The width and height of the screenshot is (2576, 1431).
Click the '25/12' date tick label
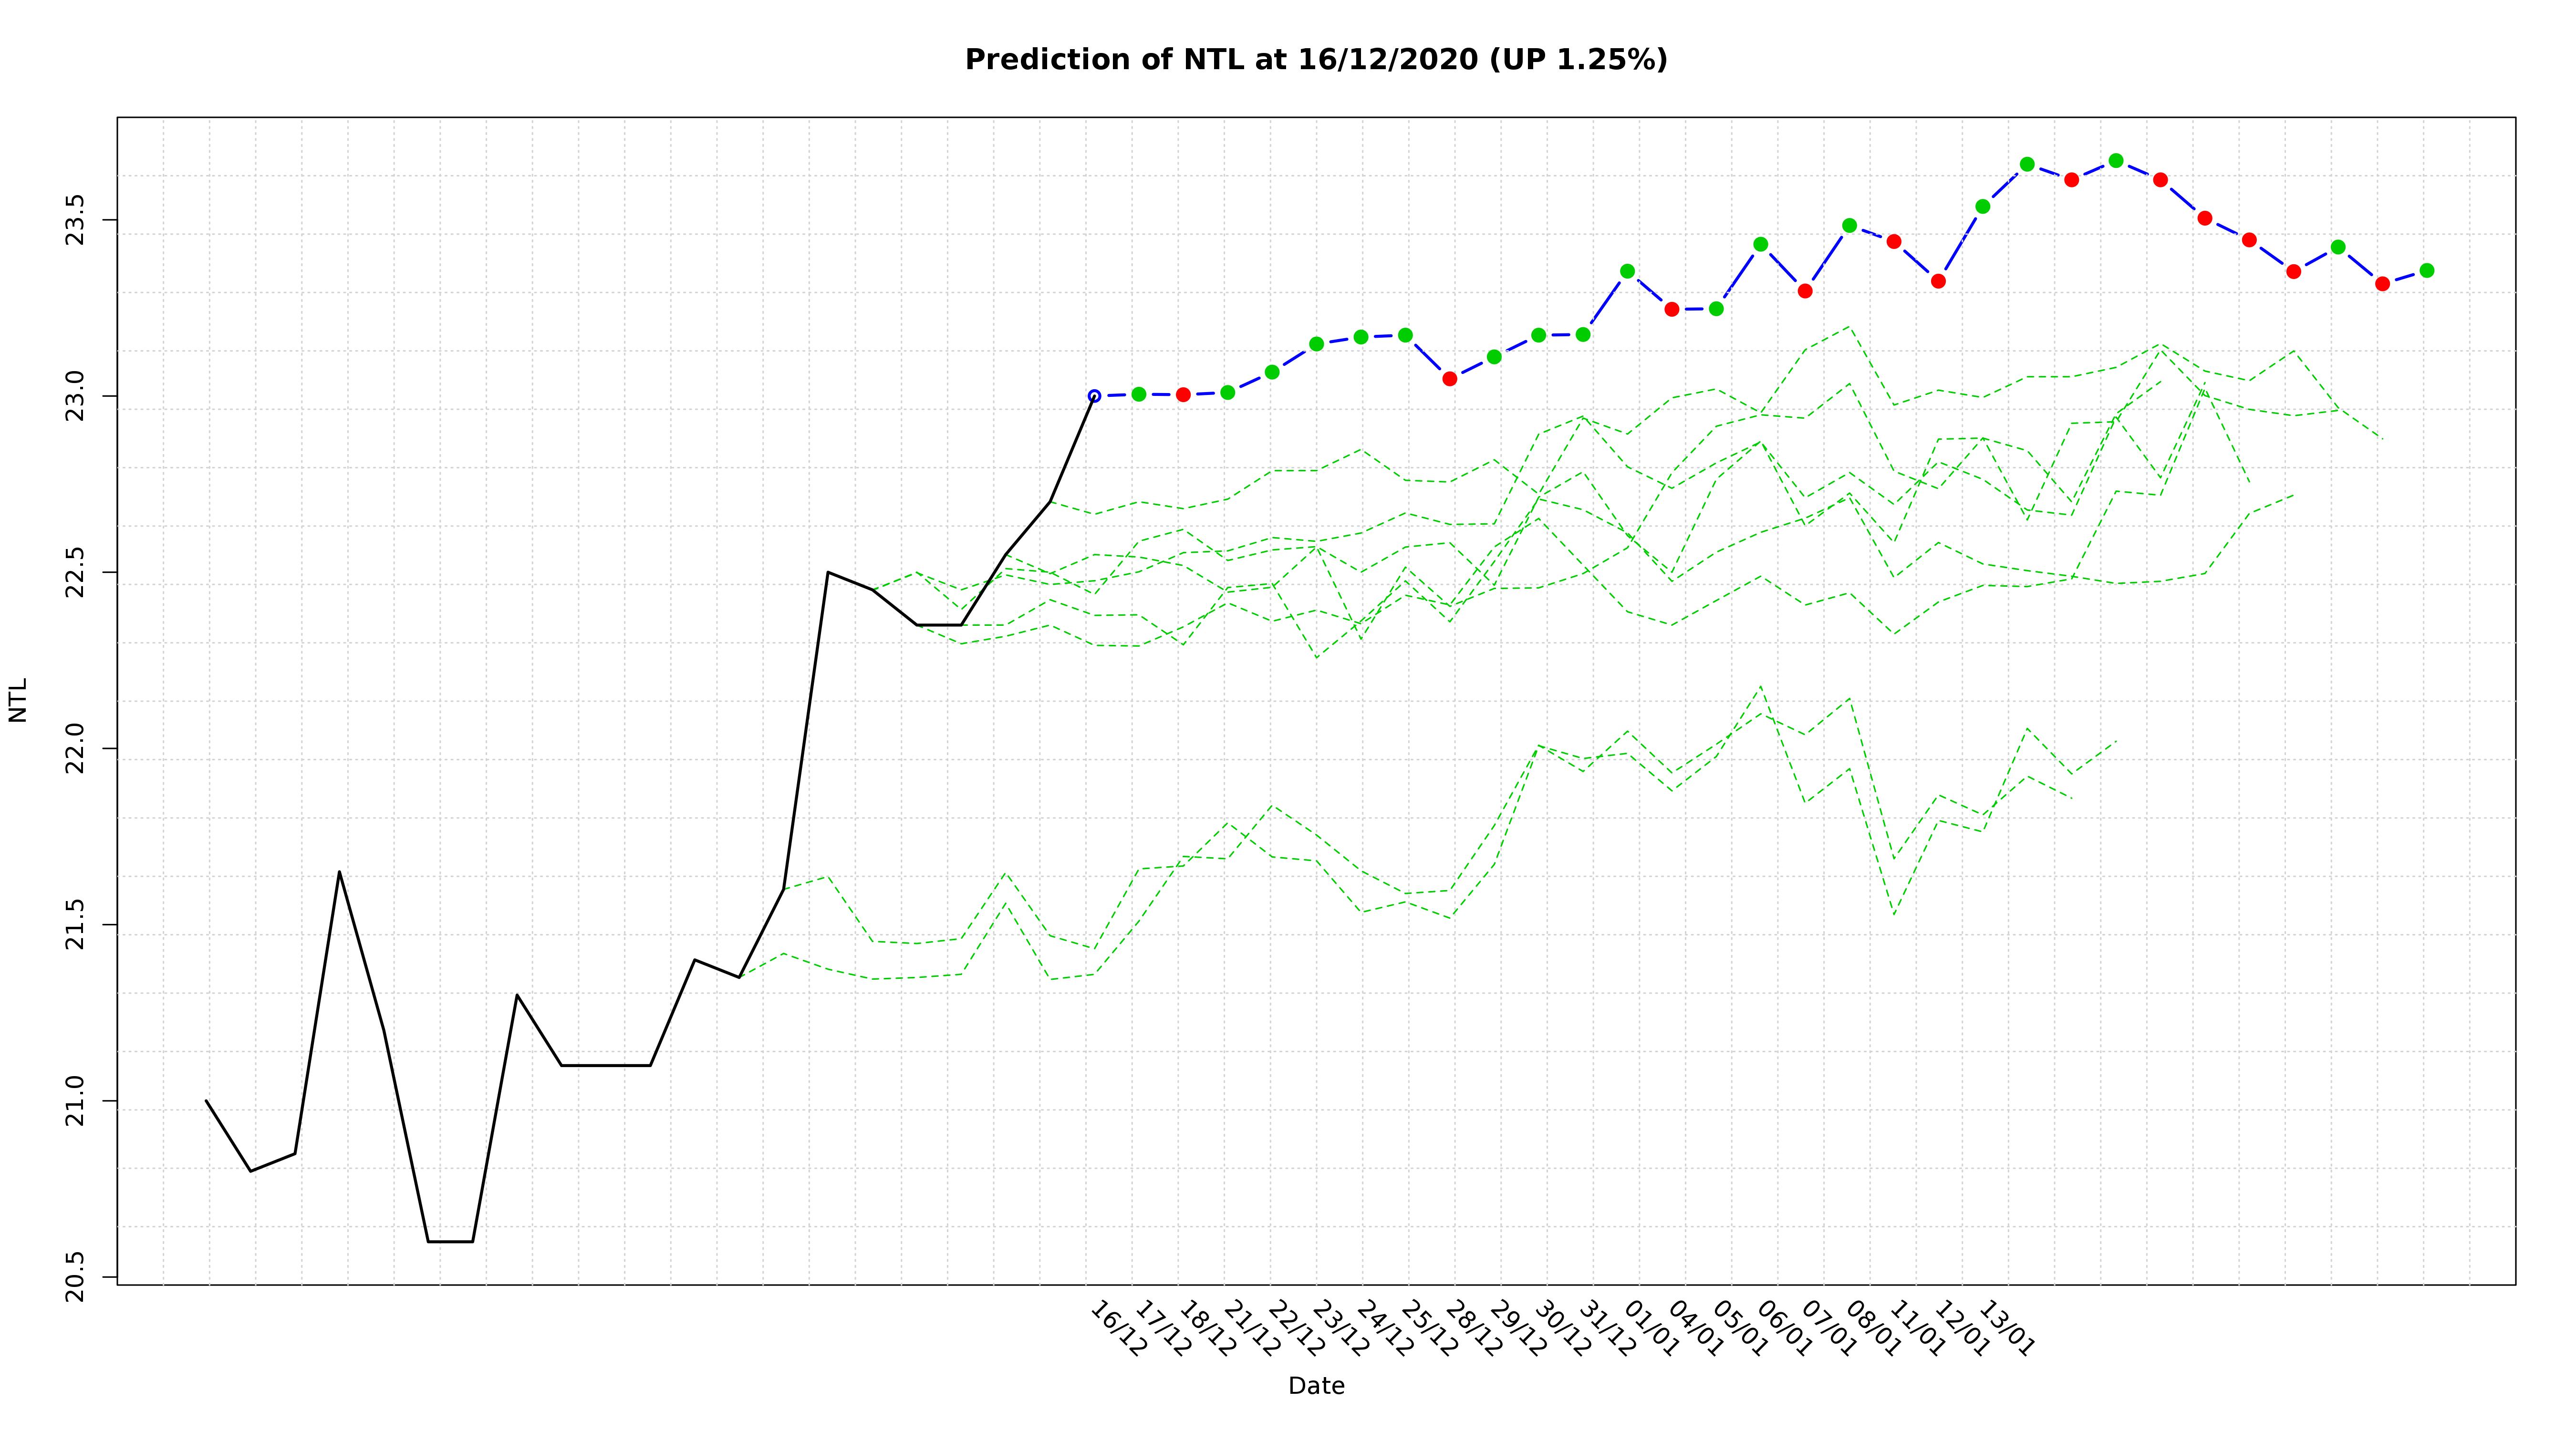coord(1429,1329)
